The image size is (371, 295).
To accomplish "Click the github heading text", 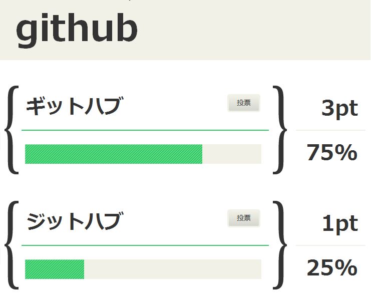I will coord(77,29).
